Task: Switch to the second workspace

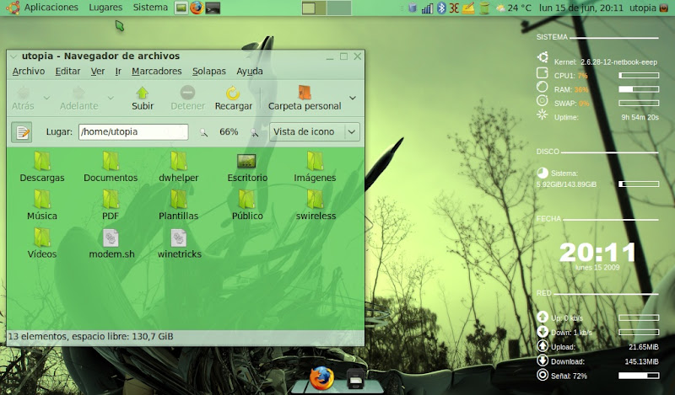Action: 339,8
